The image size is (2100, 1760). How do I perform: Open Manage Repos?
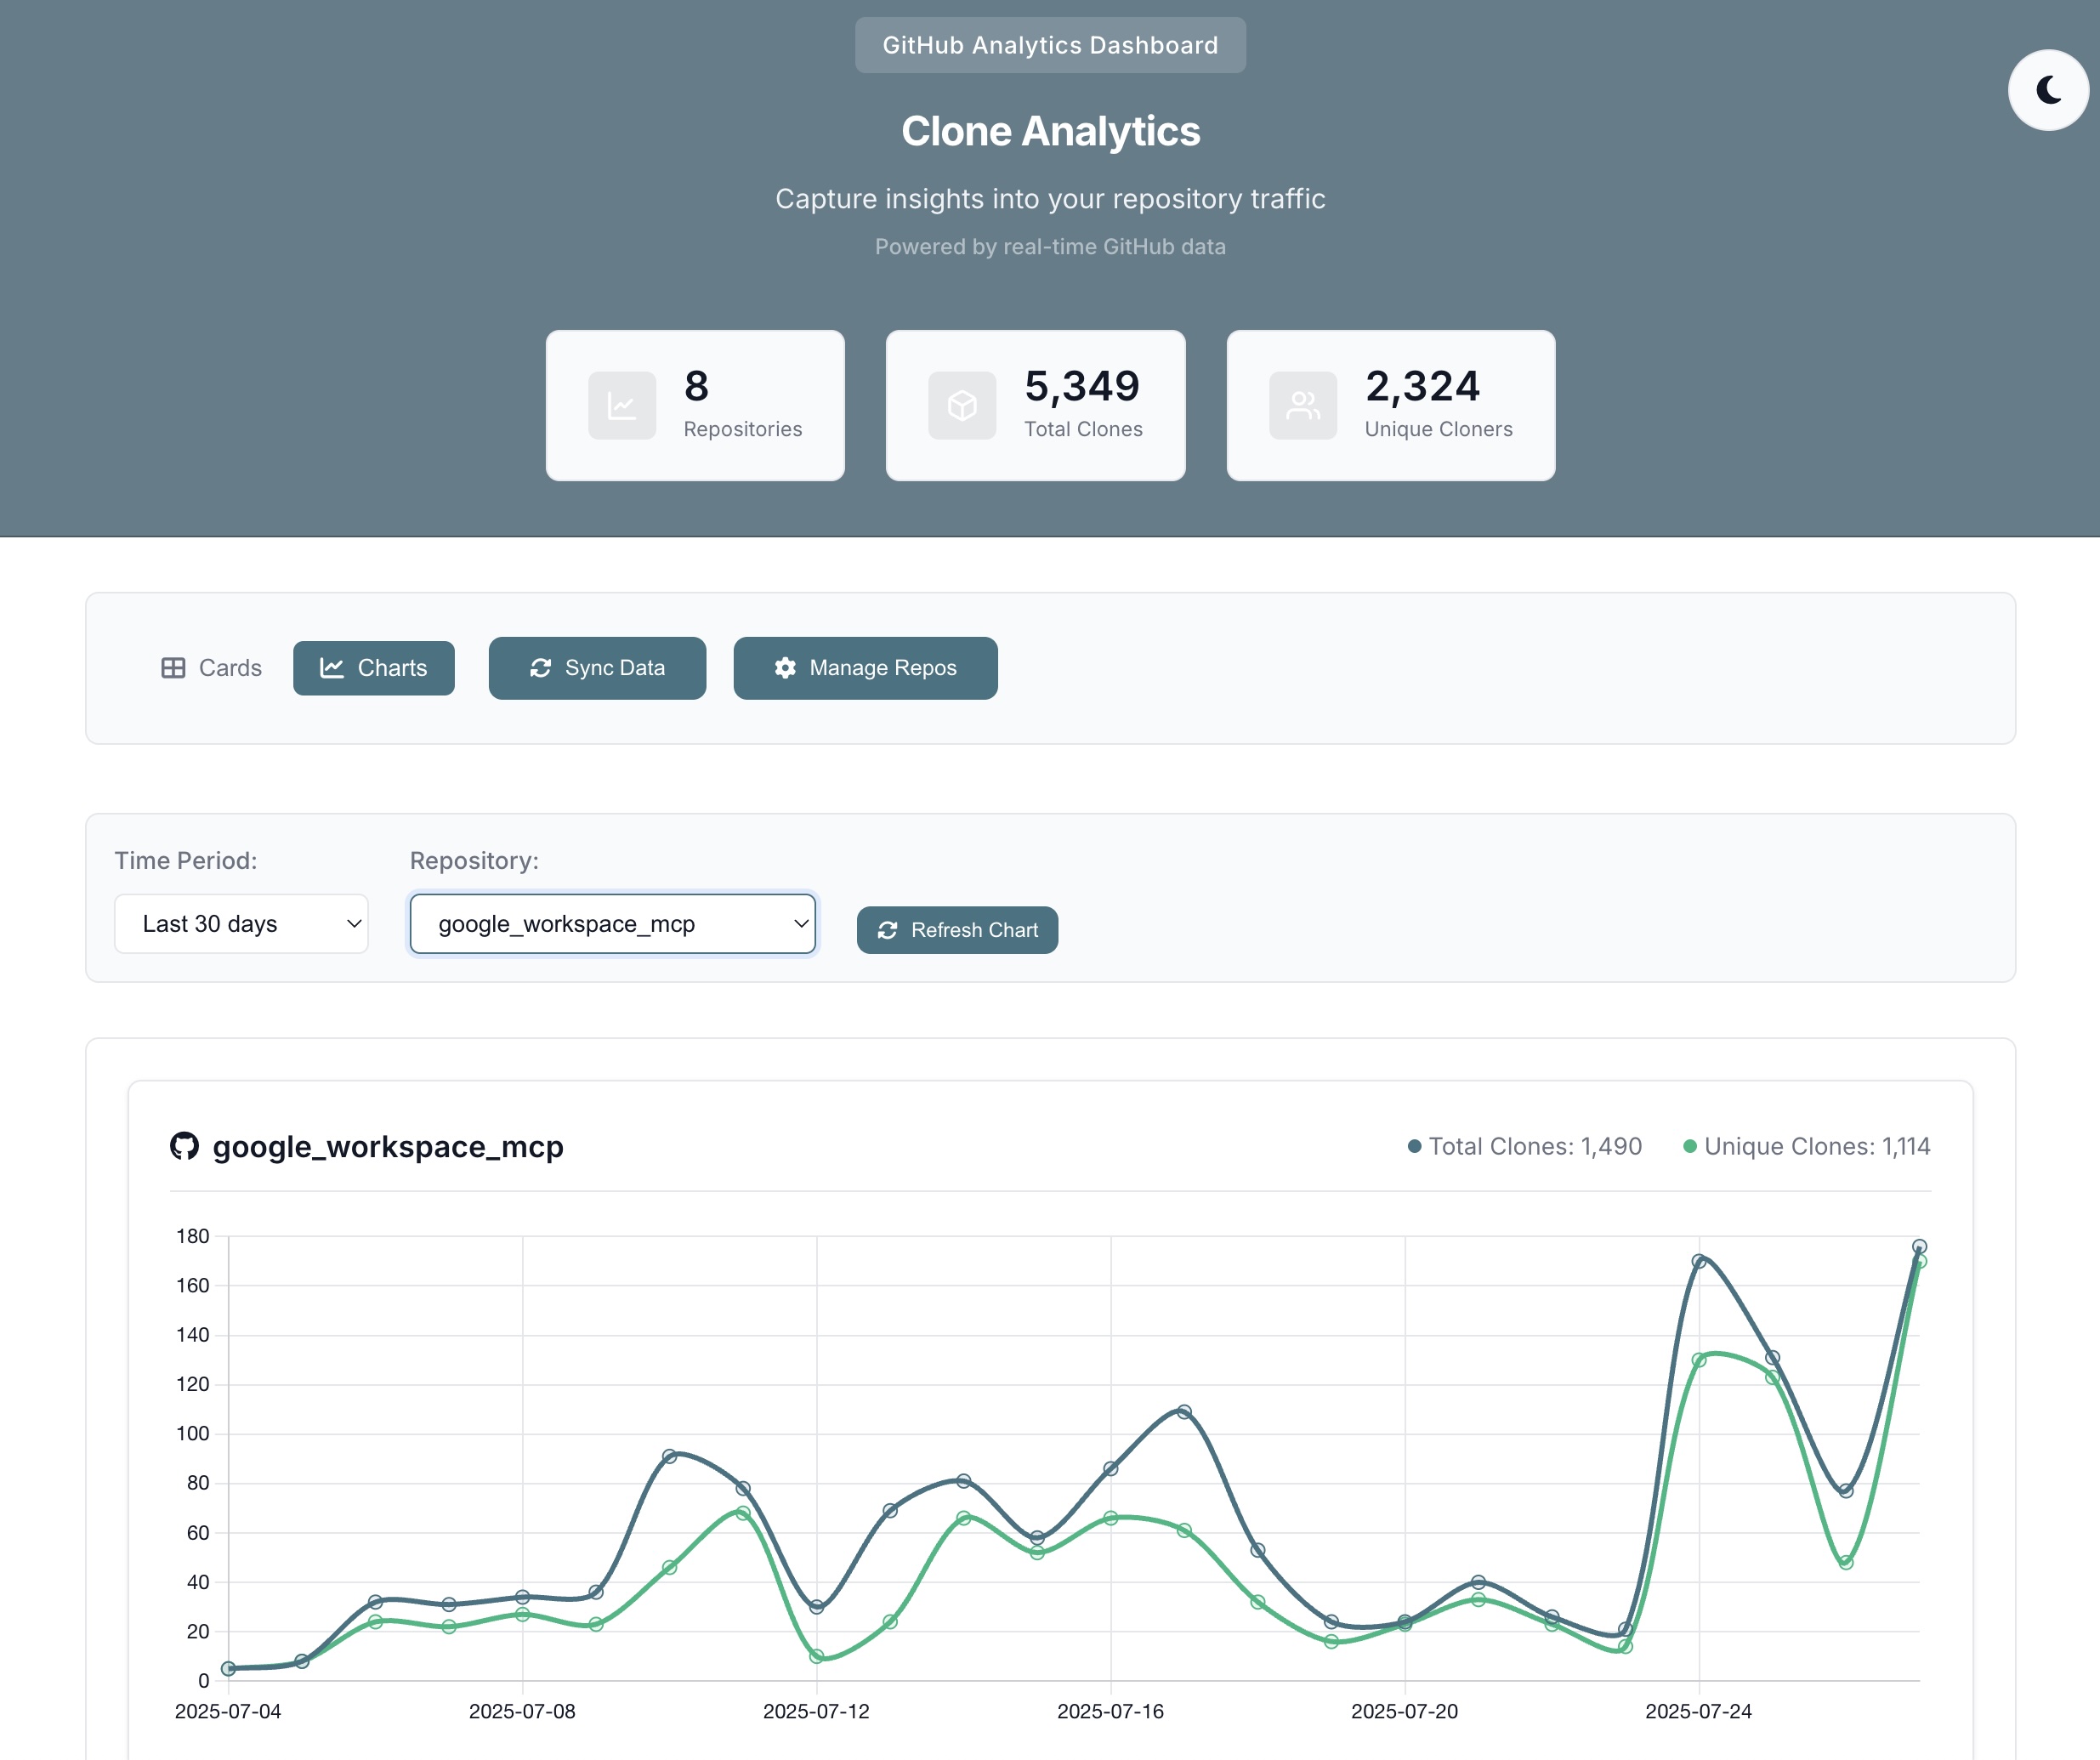[865, 668]
